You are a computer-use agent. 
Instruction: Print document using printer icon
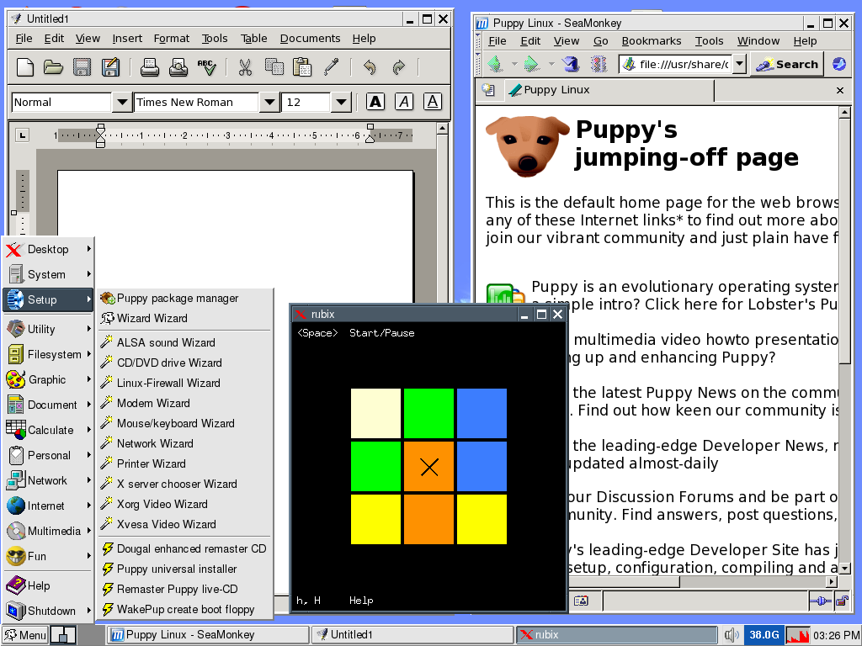(x=150, y=67)
